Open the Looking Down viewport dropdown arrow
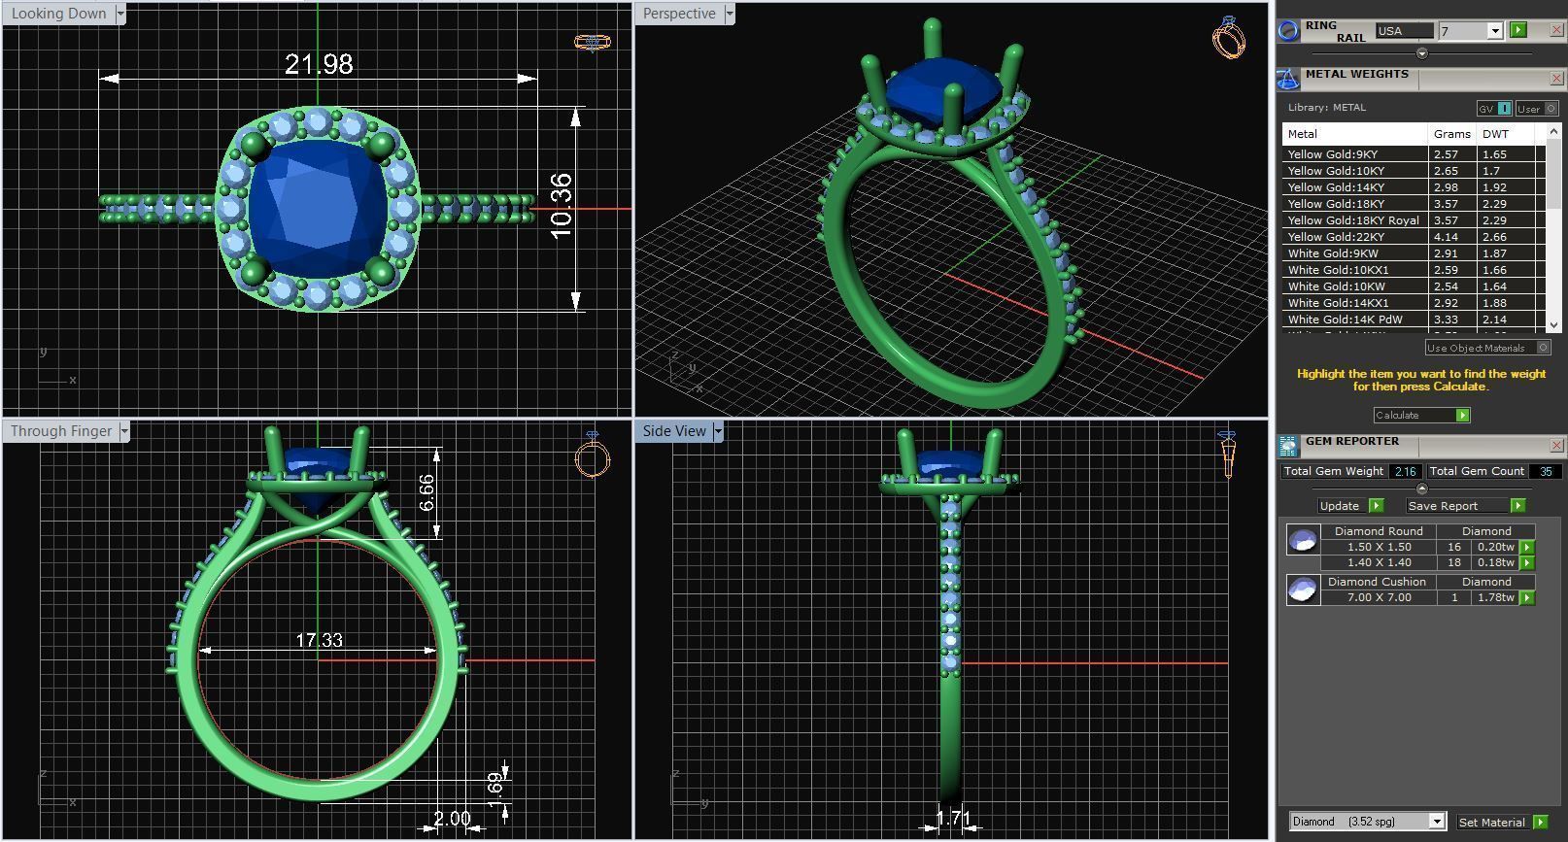Screen dimensions: 1568x842 pyautogui.click(x=120, y=14)
